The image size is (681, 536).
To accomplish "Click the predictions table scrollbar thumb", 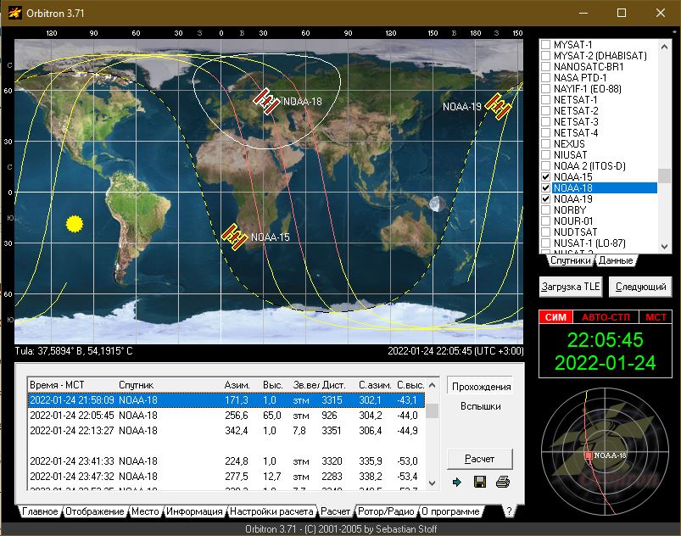I will 432,410.
